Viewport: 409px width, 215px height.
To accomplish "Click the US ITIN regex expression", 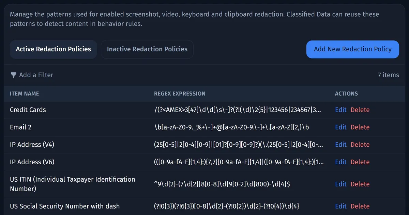I will tap(222, 184).
